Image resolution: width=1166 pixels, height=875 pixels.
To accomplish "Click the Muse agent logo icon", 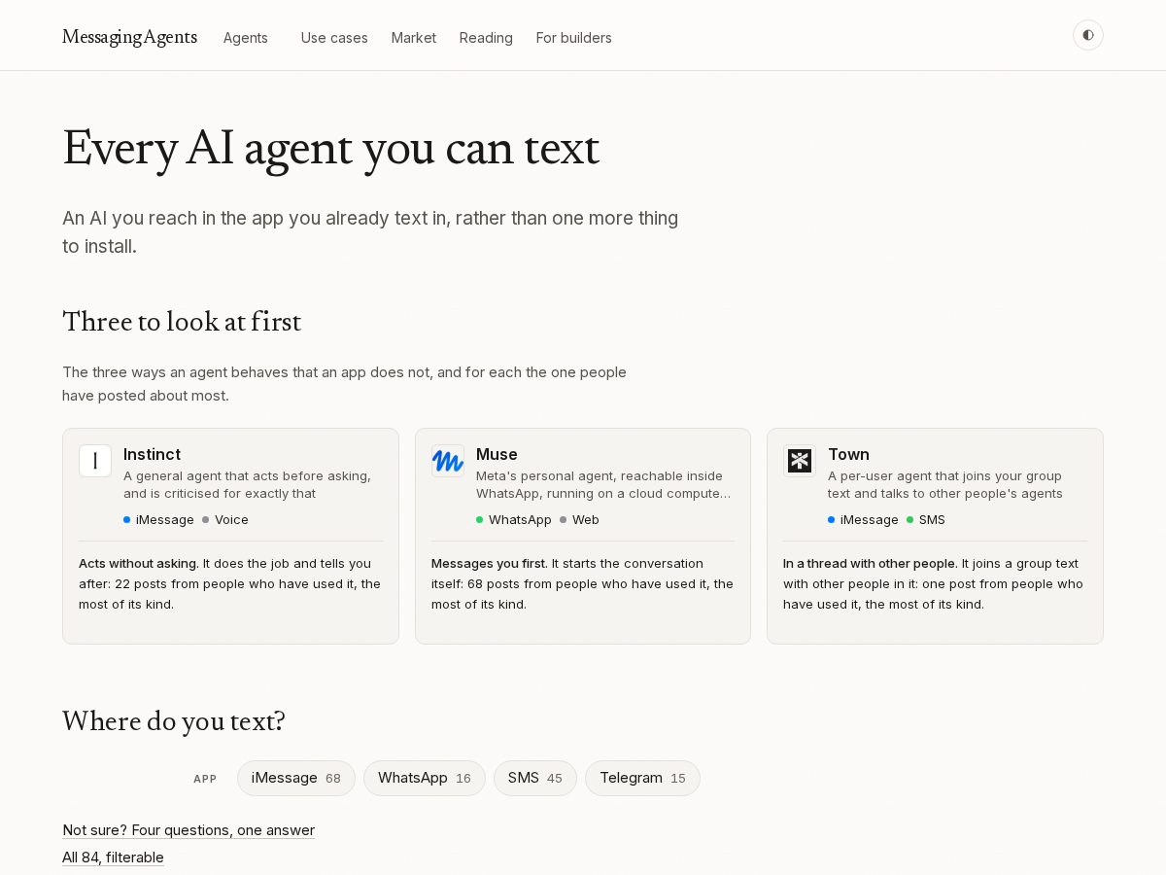I will (x=448, y=461).
